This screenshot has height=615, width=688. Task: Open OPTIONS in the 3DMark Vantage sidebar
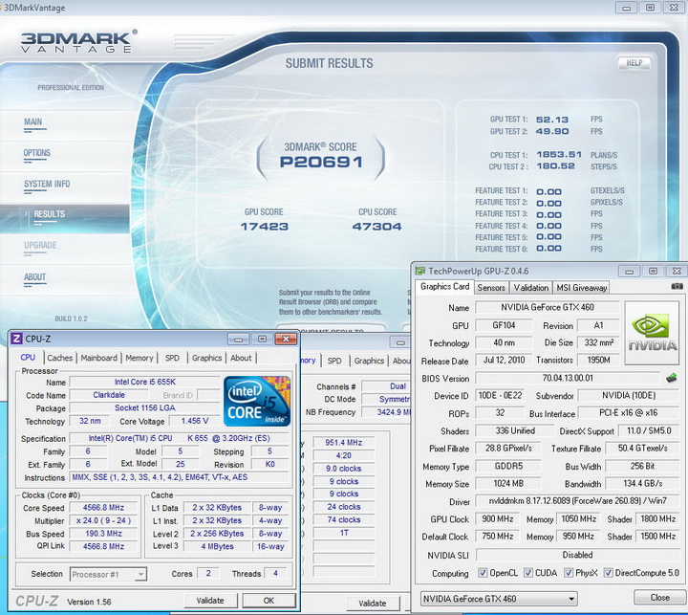tap(37, 153)
